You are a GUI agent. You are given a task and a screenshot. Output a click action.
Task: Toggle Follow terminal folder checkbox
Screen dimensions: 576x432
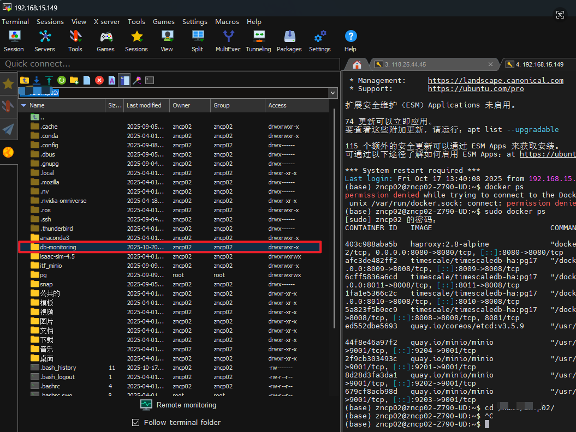[x=135, y=423]
